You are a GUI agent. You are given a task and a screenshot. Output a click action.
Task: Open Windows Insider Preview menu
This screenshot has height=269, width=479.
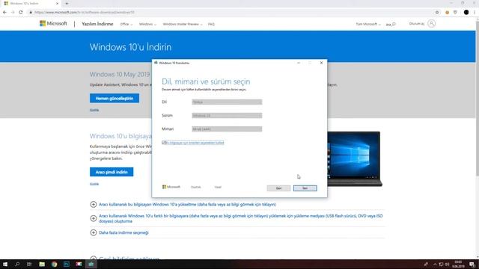[x=183, y=24]
